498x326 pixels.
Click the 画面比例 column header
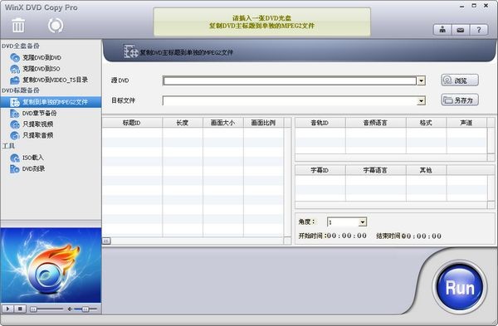(x=263, y=123)
